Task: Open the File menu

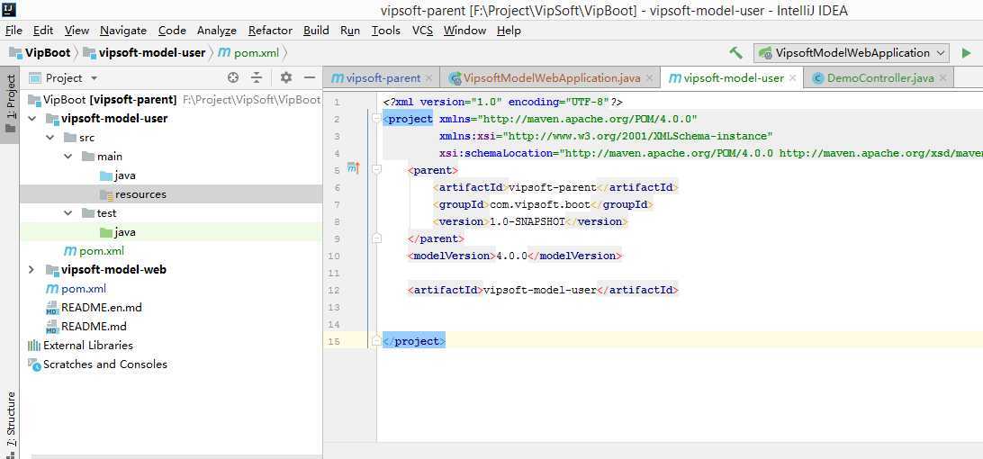Action: pyautogui.click(x=14, y=30)
